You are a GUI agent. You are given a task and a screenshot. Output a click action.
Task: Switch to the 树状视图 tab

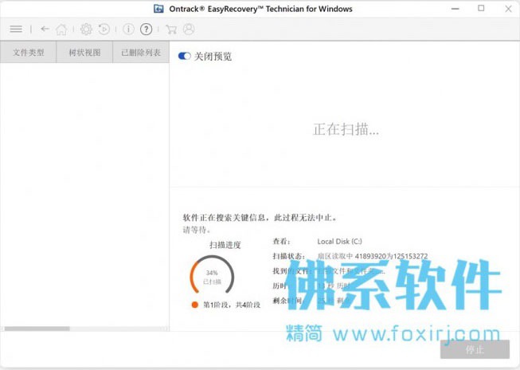click(84, 52)
